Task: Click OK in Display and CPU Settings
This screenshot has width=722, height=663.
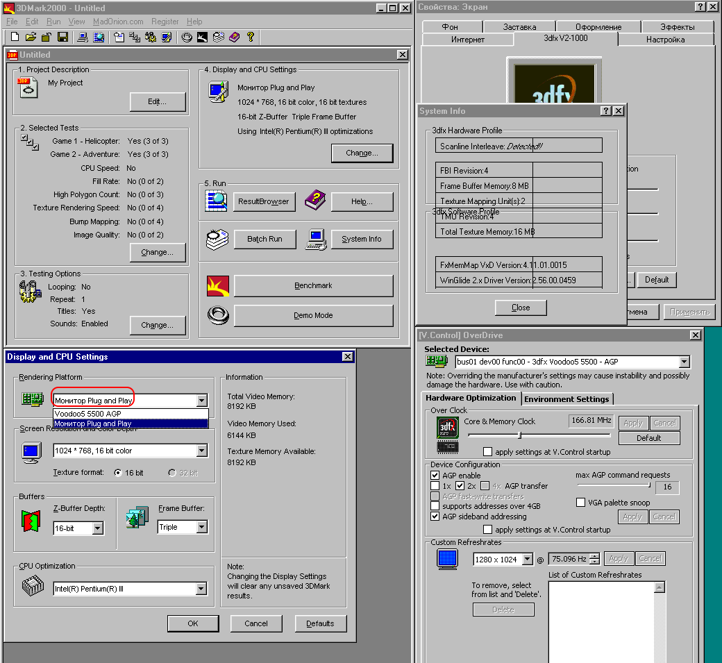Action: point(193,623)
